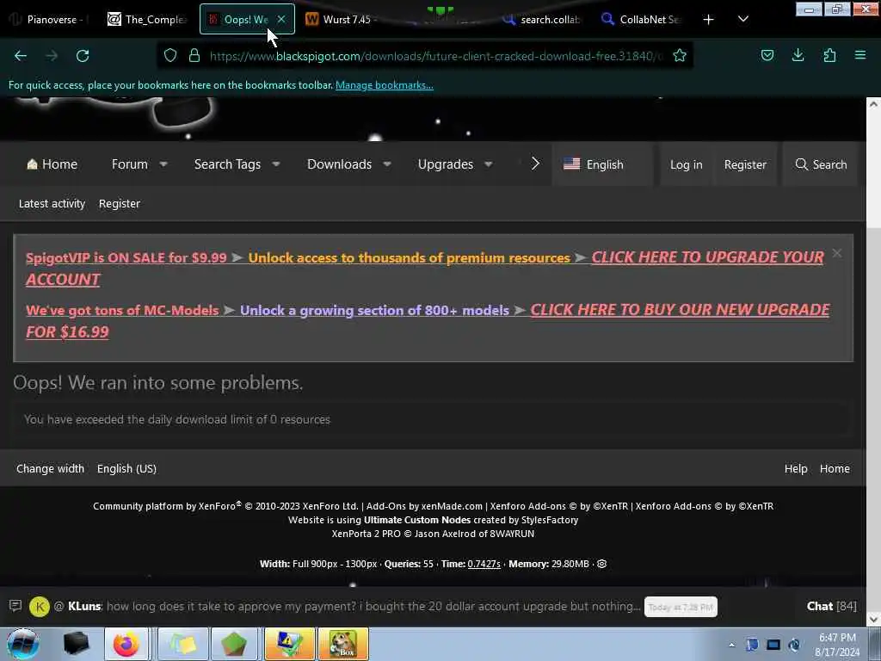This screenshot has height=661, width=881.
Task: Click 'Unlock a growing section of 800+ models'
Action: [x=374, y=310]
